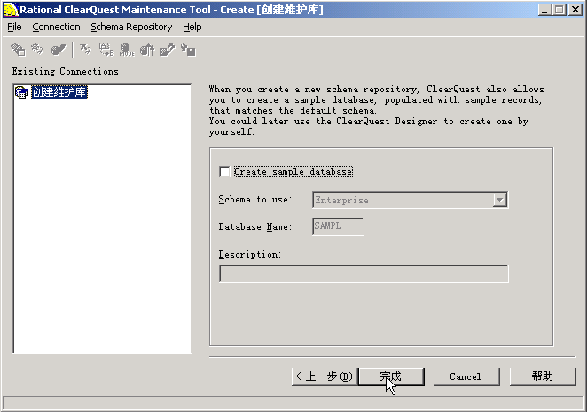Click the Description label
Screen dimensions: 587x412
point(250,255)
